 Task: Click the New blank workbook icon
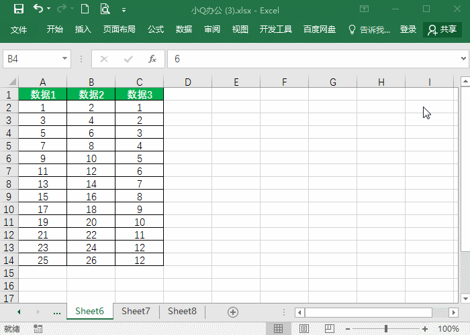pos(85,9)
